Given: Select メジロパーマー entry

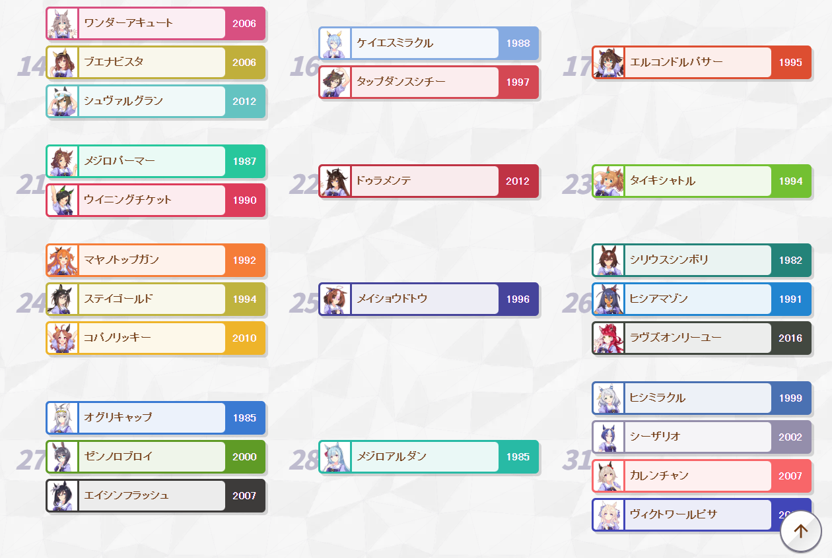Looking at the screenshot, I should coord(156,161).
